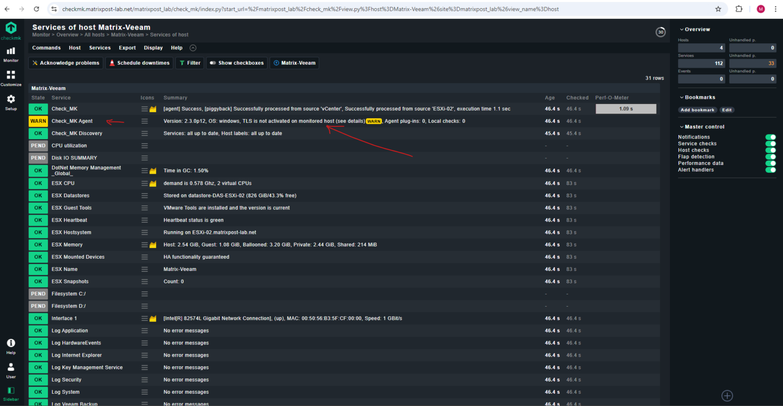Image resolution: width=783 pixels, height=406 pixels.
Task: Open the Monitor sidebar menu
Action: [x=11, y=55]
